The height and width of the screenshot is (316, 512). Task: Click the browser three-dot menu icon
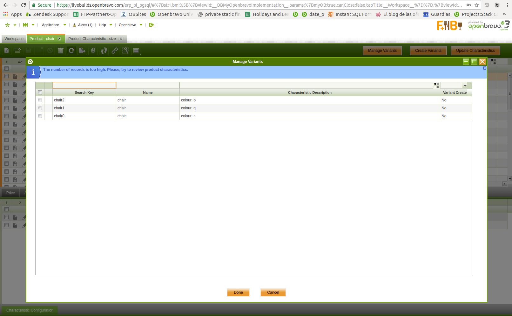click(x=507, y=5)
